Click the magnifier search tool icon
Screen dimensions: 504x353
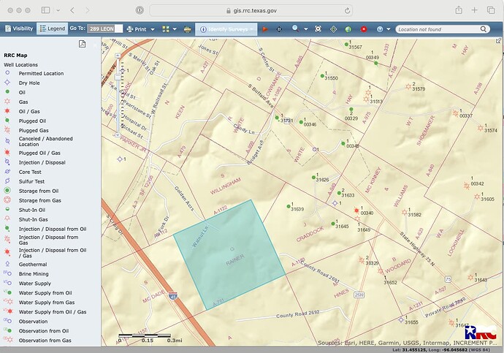pos(295,29)
